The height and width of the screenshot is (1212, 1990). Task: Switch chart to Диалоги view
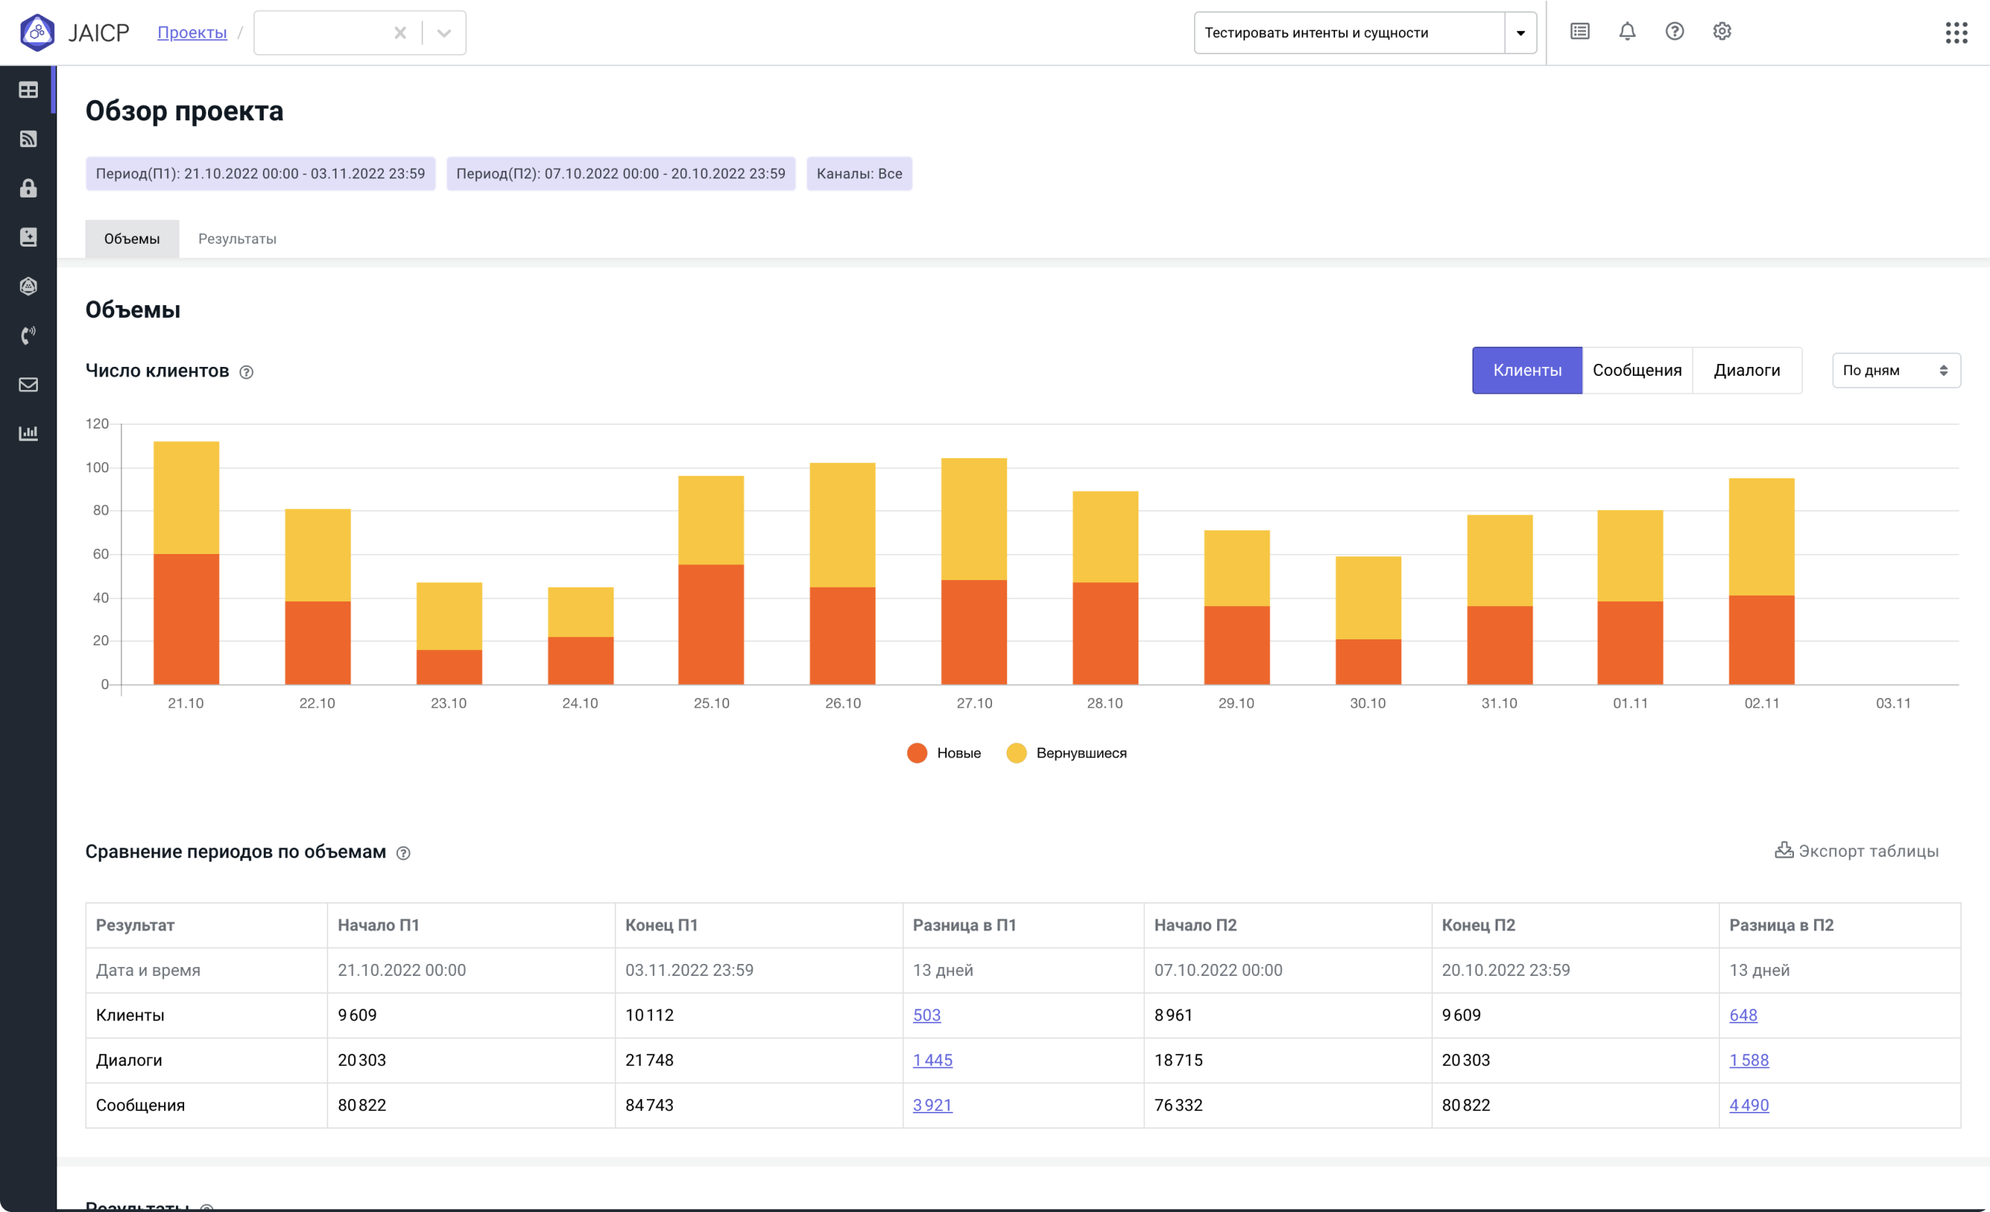(1746, 370)
